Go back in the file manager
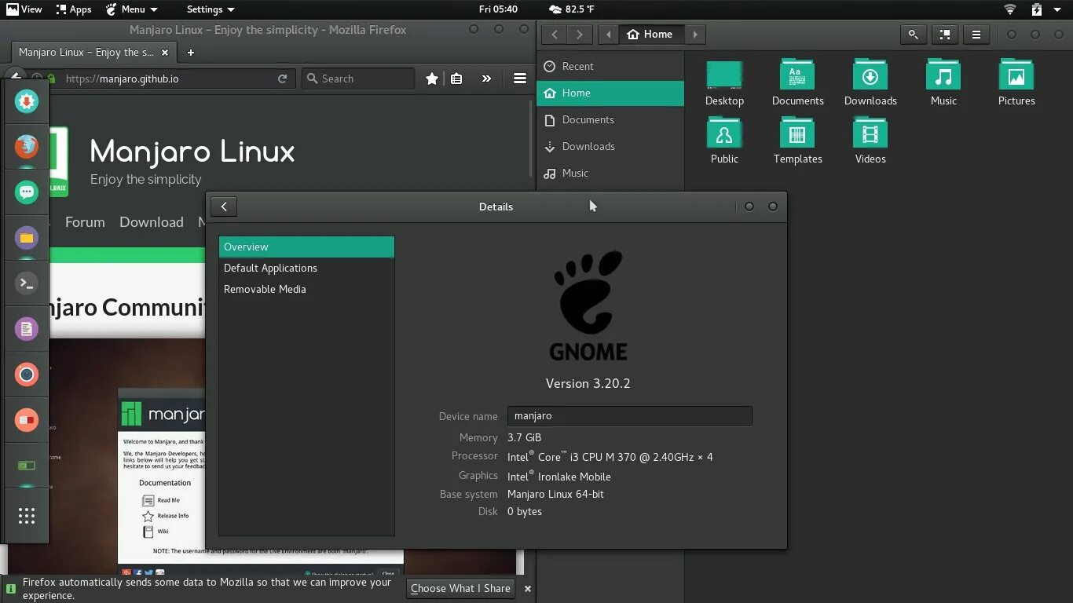The width and height of the screenshot is (1073, 603). click(x=555, y=35)
